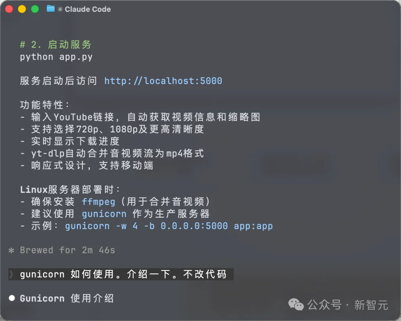The width and height of the screenshot is (401, 321).
Task: Click the prompt chevron before gunicorn 如何使用
Action: [x=11, y=274]
